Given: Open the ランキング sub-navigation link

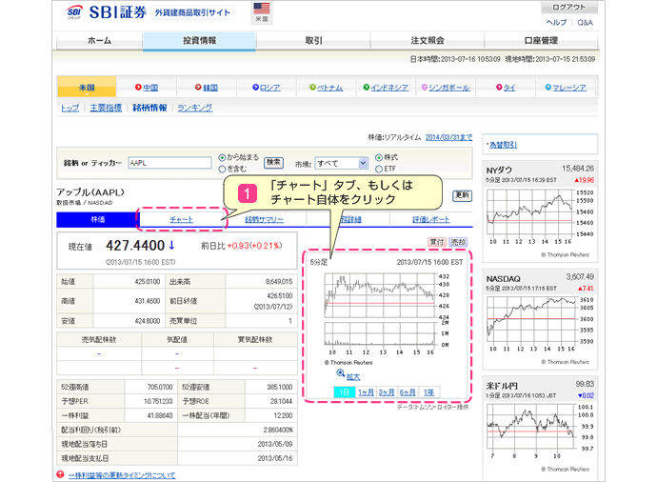Looking at the screenshot, I should tap(195, 108).
